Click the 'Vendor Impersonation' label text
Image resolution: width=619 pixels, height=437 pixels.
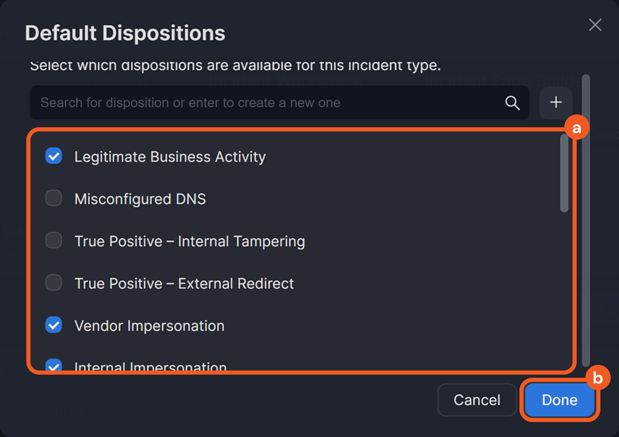149,326
